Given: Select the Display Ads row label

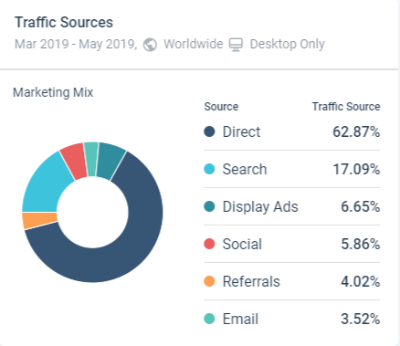Looking at the screenshot, I should 260,207.
